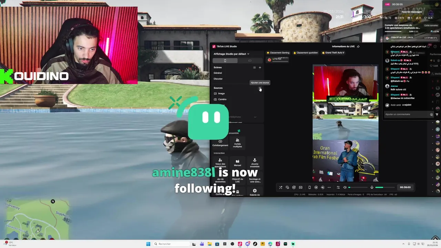Viewport: 441px width, 248px height.
Task: Click the record circle button
Action: (x=316, y=187)
